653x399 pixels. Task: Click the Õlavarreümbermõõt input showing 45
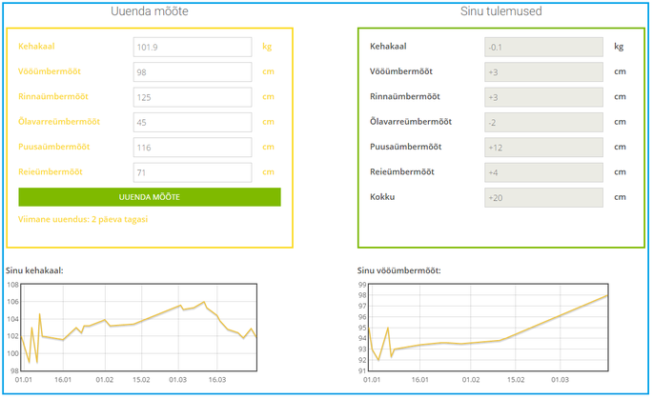(x=193, y=122)
